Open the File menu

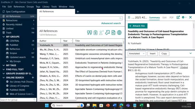[x=4, y=7]
